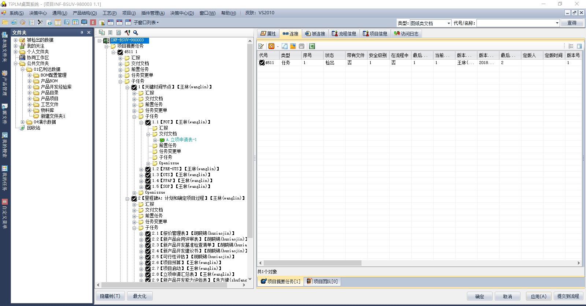Viewport: 586px width, 306px height.
Task: Click the hammer and screwdriver tools icon
Action: (127, 33)
